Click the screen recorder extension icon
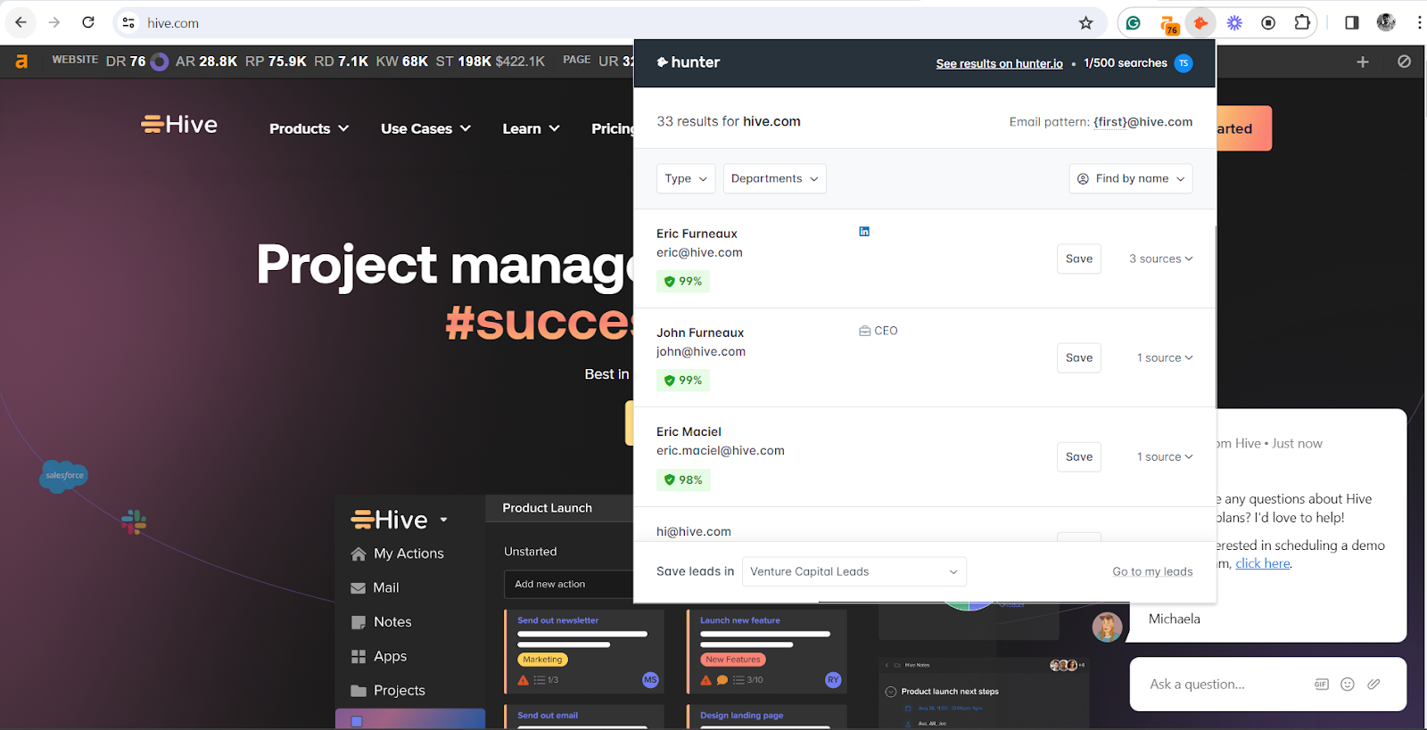The width and height of the screenshot is (1427, 730). point(1268,23)
